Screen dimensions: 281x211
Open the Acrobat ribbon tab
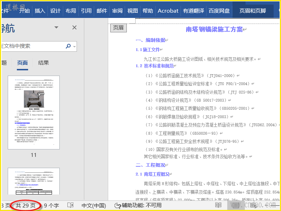tap(168, 11)
